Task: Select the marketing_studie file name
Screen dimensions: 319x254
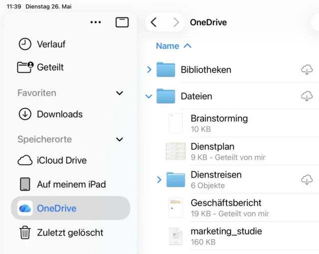Action: pos(226,231)
